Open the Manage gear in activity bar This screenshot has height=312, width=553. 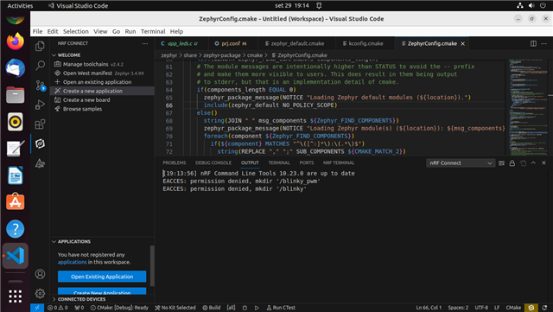tap(40, 293)
